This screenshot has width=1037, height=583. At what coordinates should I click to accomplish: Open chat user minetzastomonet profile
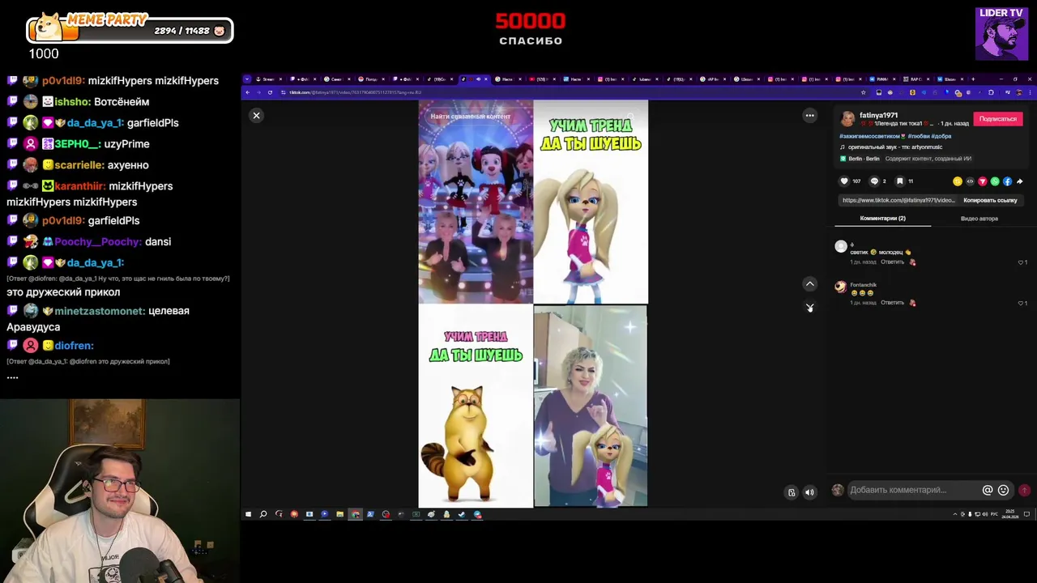click(100, 311)
